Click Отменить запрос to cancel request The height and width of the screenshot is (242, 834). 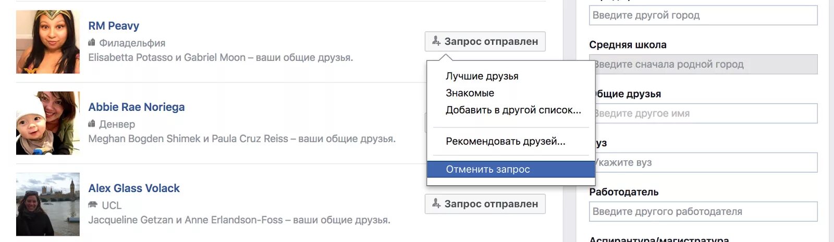(x=511, y=169)
